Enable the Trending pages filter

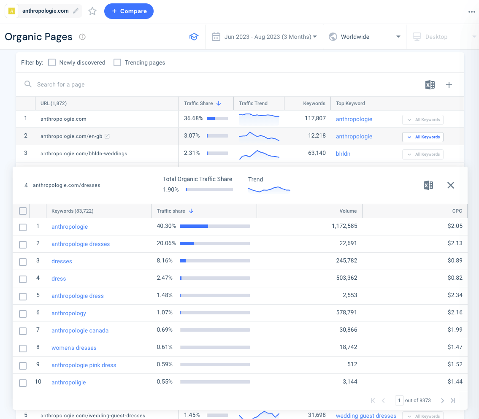(117, 62)
